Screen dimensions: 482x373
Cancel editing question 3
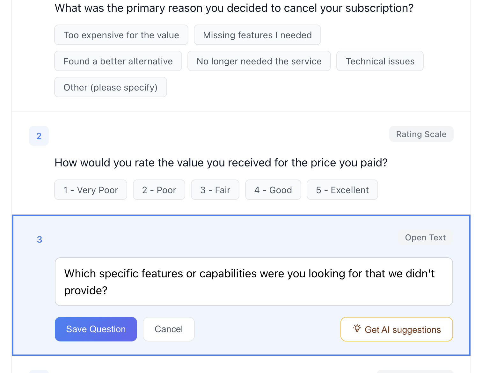pyautogui.click(x=169, y=329)
